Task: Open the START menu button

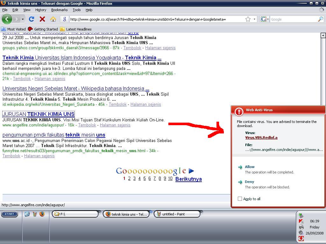Action: [x=9, y=214]
